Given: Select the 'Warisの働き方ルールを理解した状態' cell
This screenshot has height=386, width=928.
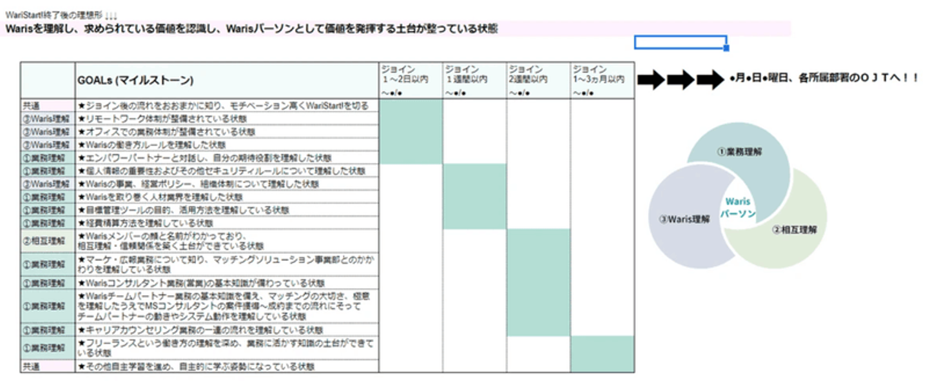Looking at the screenshot, I should coord(227,144).
